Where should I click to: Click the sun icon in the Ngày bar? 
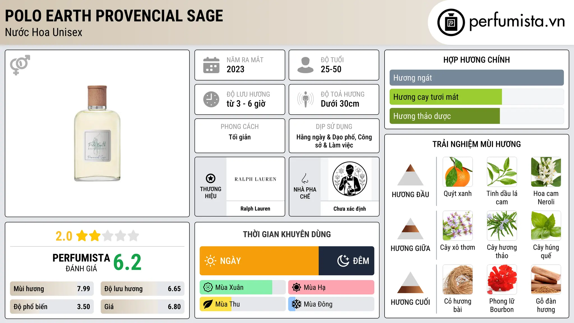click(210, 261)
